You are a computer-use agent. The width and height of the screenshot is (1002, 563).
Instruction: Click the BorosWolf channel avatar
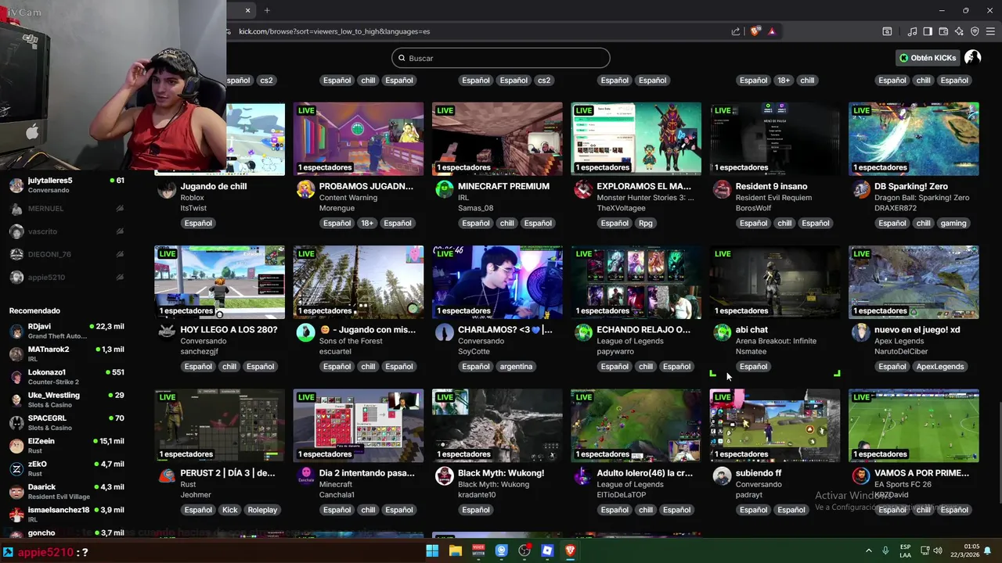click(x=722, y=189)
